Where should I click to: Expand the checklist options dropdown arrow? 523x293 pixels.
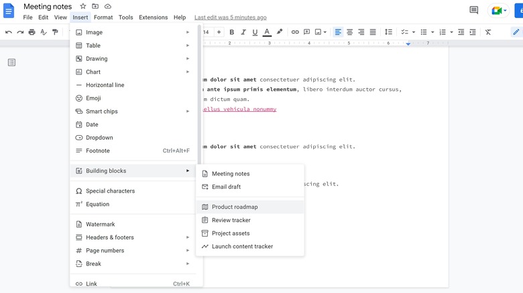pos(414,32)
